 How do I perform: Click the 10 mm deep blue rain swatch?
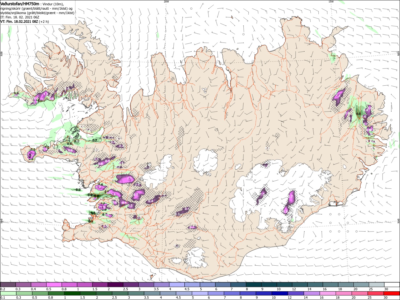click(279, 293)
